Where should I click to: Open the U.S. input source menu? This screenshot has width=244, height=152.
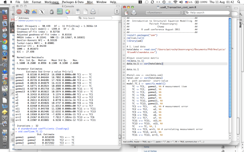pos(189,2)
